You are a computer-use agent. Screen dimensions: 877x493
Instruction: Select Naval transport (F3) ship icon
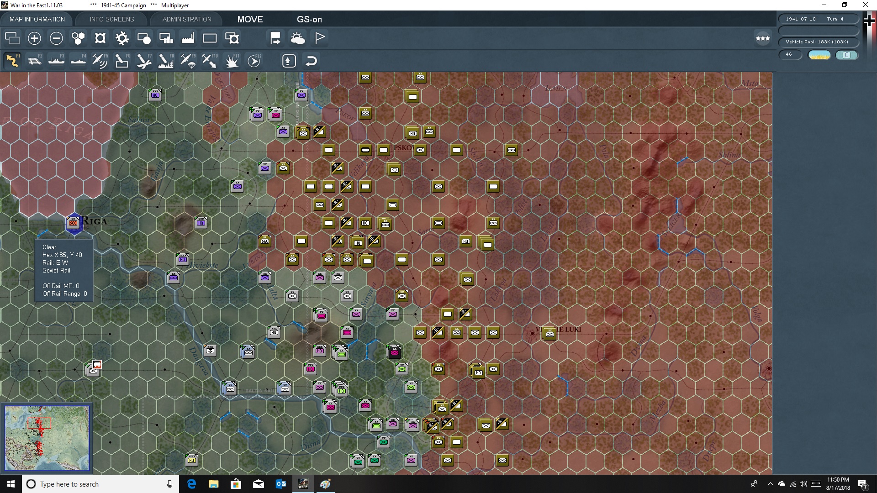(x=56, y=61)
